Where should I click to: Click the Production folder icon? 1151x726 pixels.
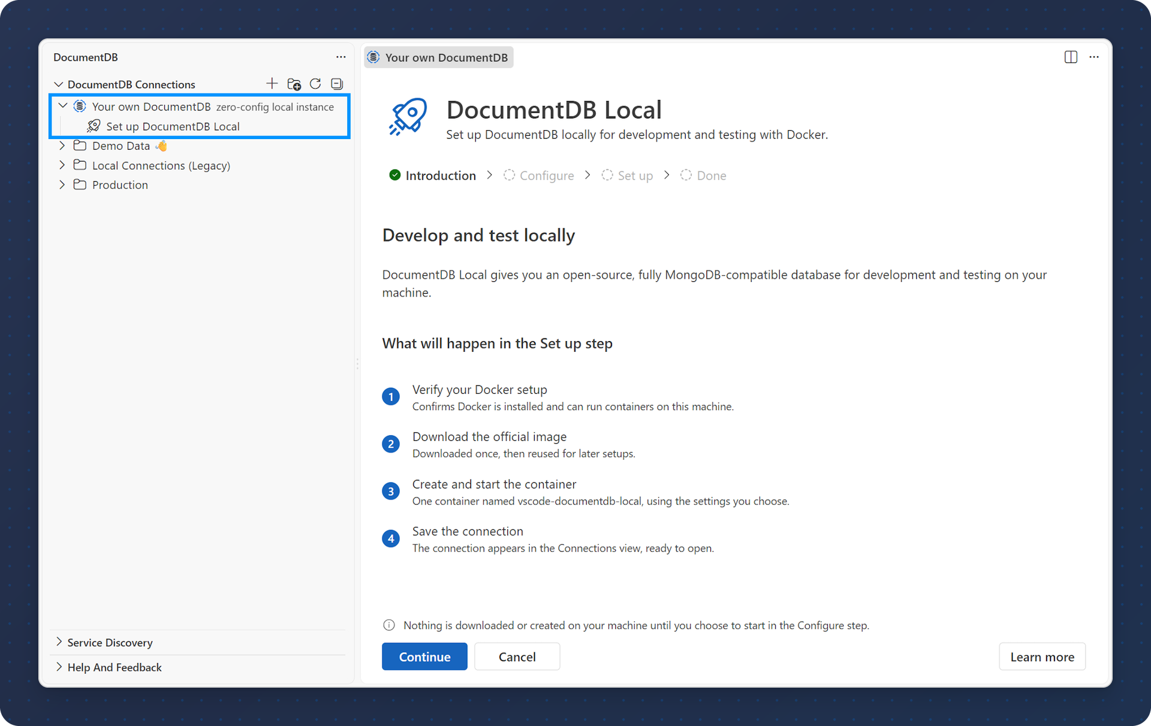pos(80,185)
